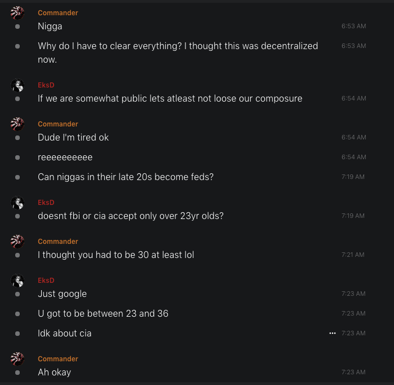Viewport: 394px width, 385px height.
Task: Click the 7:23 AM timestamp next to "Ah okay"
Action: [353, 373]
